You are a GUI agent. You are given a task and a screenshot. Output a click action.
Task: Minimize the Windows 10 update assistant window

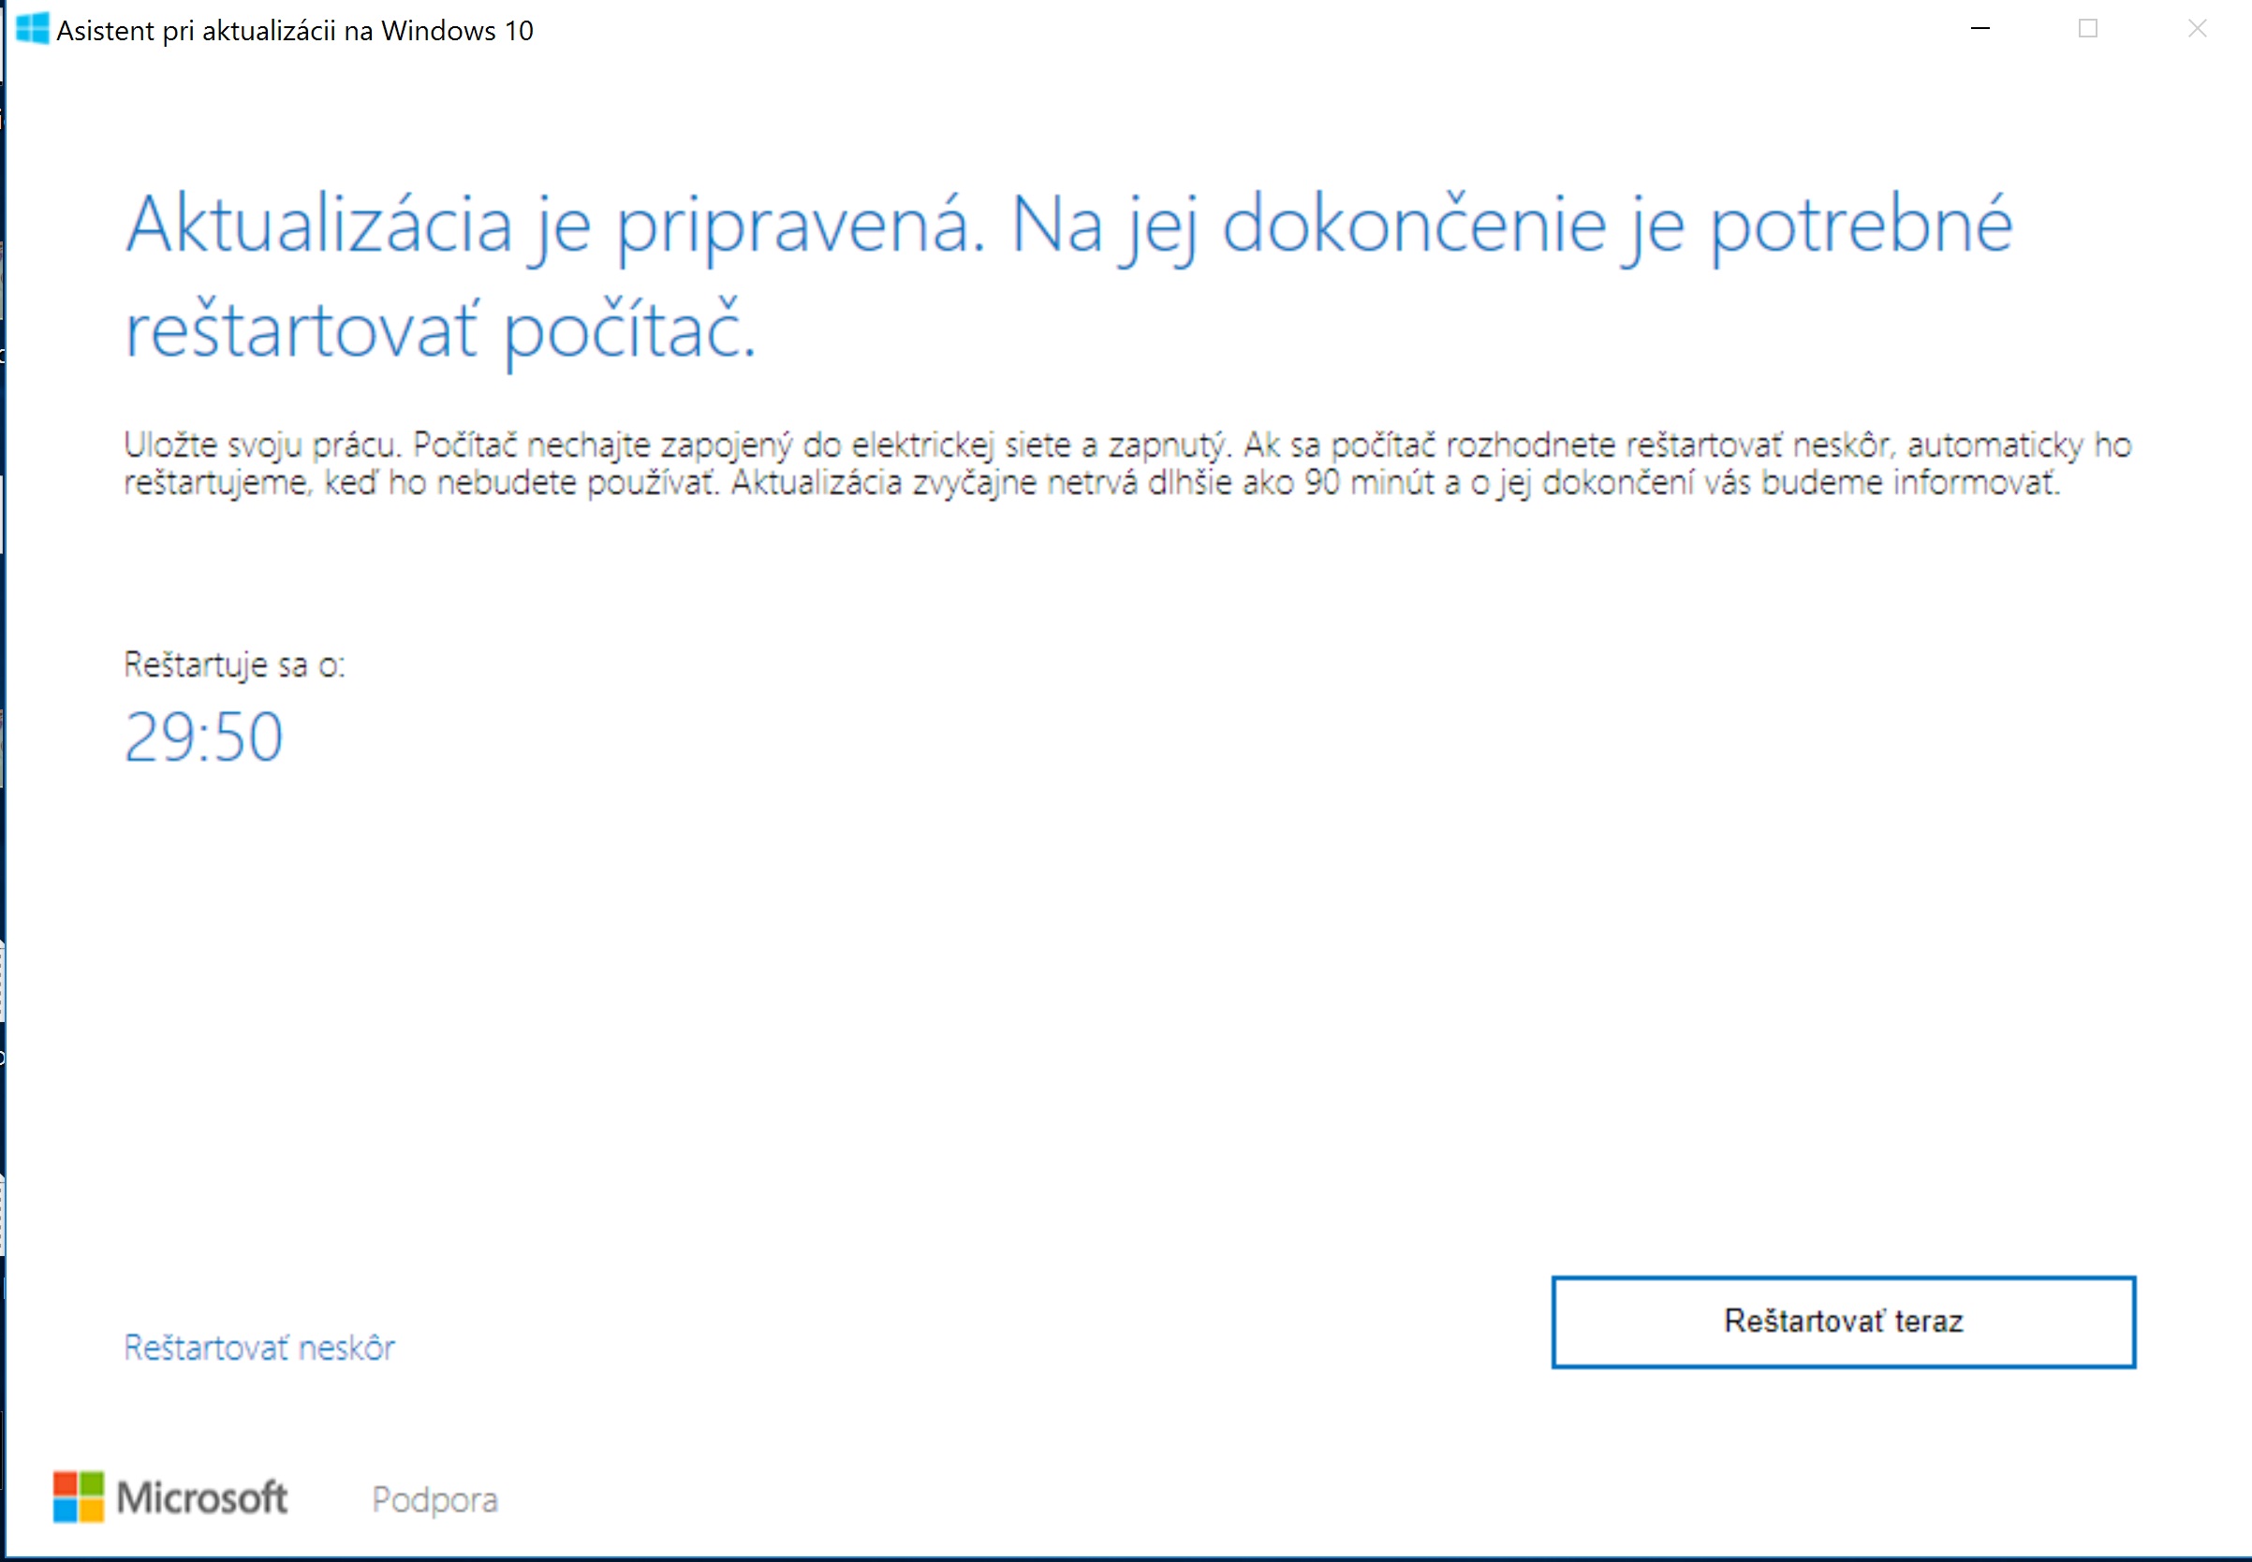coord(1980,29)
